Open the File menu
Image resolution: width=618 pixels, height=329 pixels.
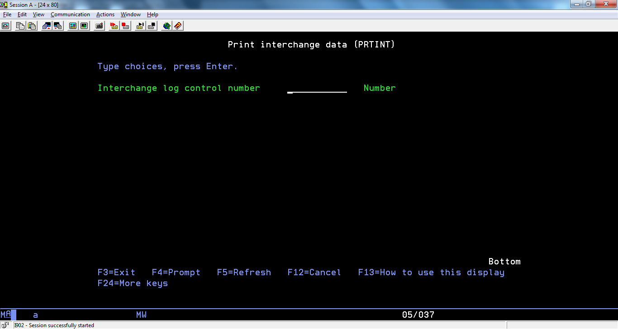click(x=7, y=14)
